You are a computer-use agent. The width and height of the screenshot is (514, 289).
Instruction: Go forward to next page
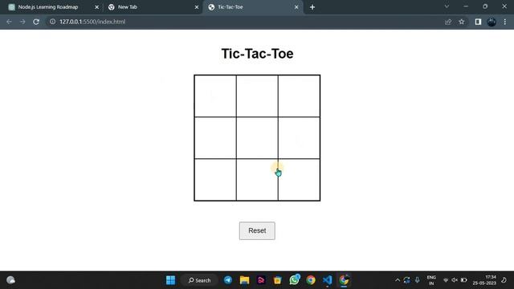tap(22, 22)
